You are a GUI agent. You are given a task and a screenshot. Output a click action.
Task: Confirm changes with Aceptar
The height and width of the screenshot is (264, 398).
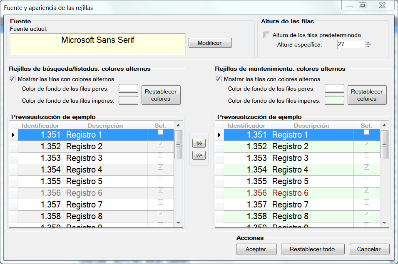(256, 249)
